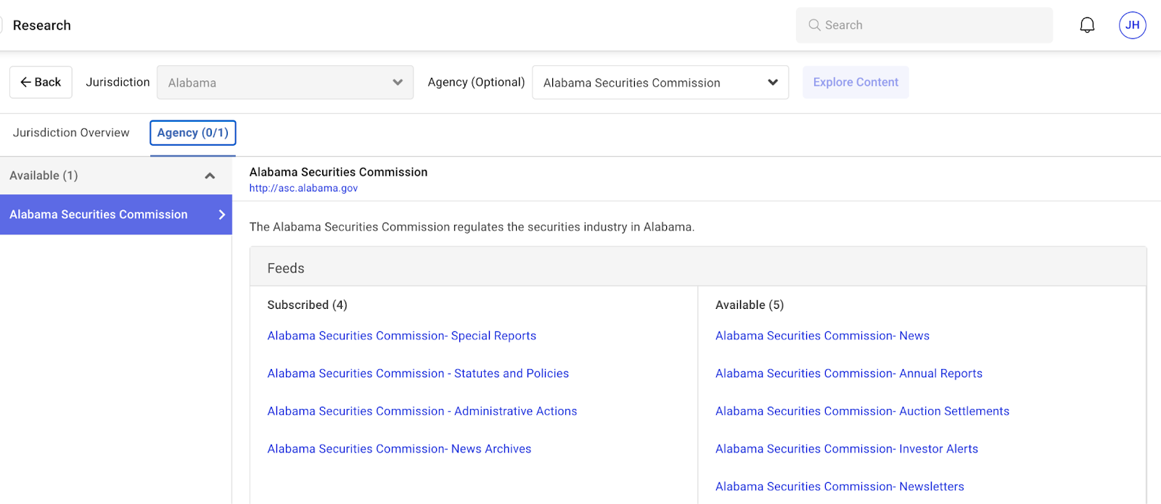The image size is (1161, 504).
Task: Open the Auction Settlements feed link
Action: [x=862, y=411]
